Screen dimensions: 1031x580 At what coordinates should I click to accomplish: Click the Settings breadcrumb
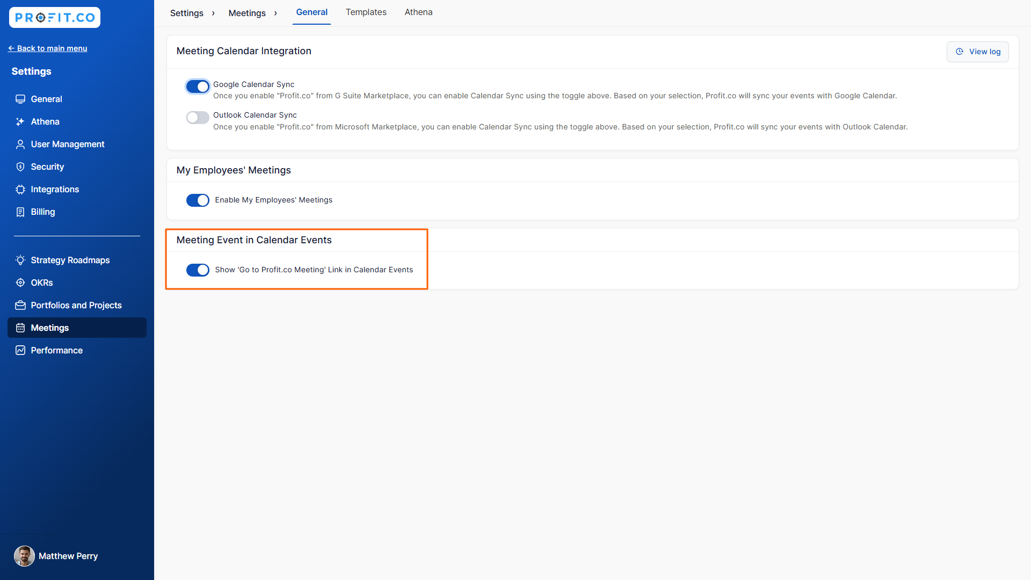click(186, 13)
